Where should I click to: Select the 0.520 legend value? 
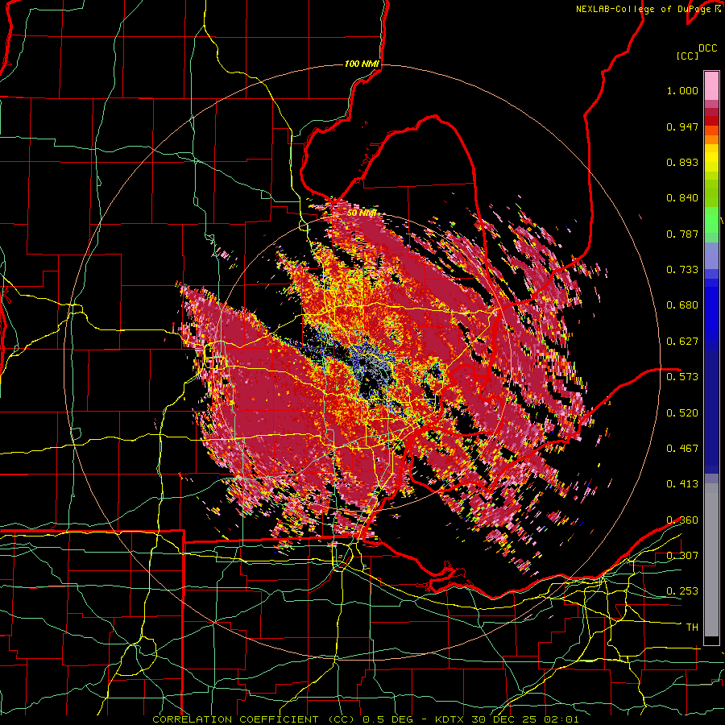682,413
